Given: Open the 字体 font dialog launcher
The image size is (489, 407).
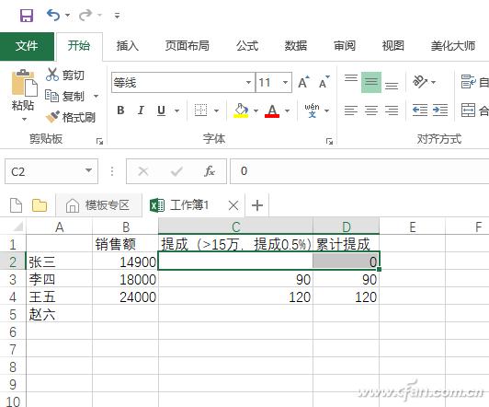Looking at the screenshot, I should tap(329, 142).
